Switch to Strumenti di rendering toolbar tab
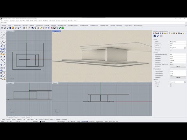The width and height of the screenshot is (187, 140). [116, 26]
